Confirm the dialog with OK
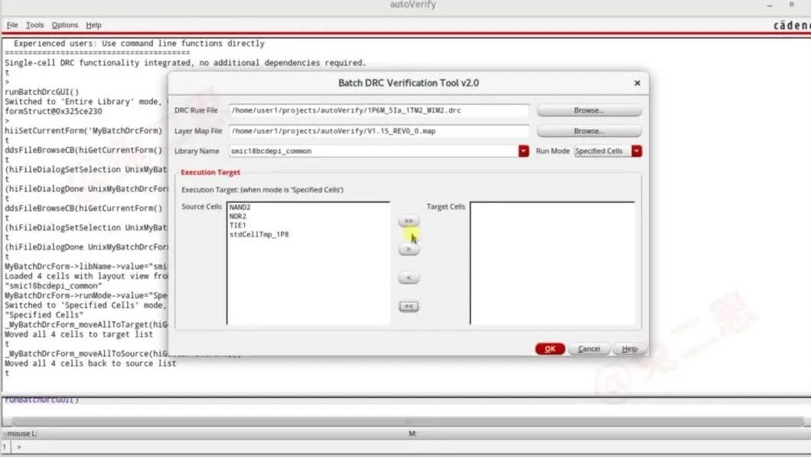The height and width of the screenshot is (457, 811). 550,349
